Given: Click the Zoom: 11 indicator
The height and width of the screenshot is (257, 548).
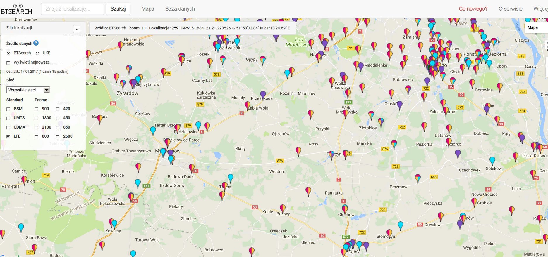Looking at the screenshot, I should [x=138, y=28].
